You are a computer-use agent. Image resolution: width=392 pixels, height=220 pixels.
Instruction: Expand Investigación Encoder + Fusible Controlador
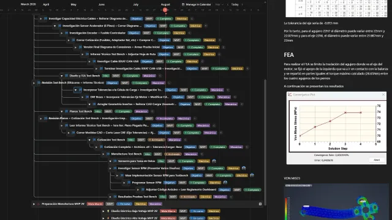point(62,33)
